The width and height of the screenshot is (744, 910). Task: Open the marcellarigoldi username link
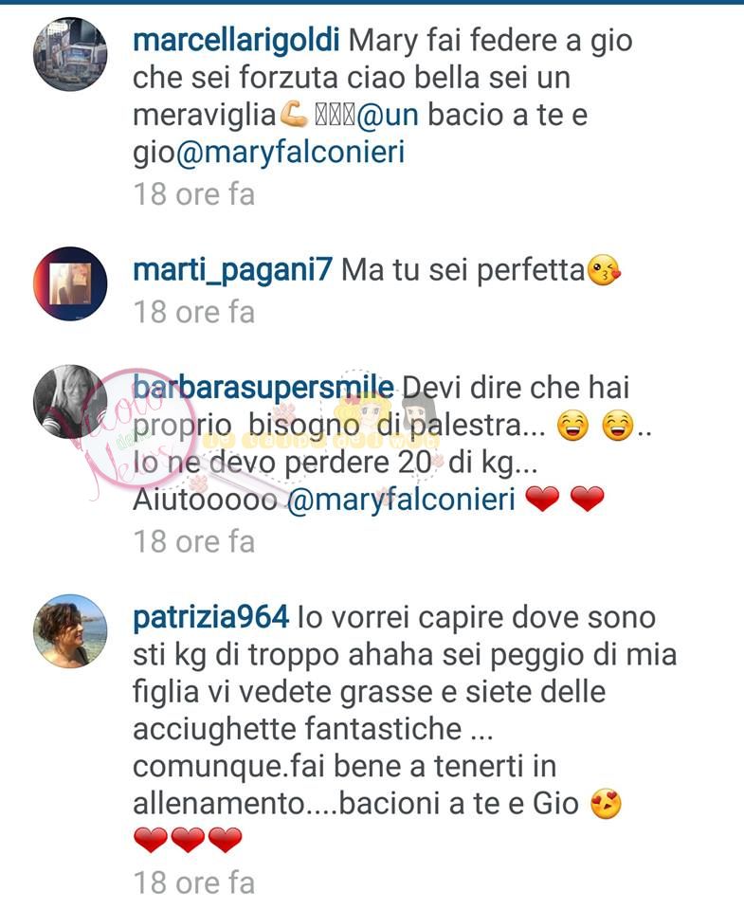tap(236, 41)
